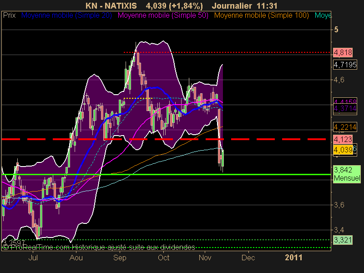Select the Prix legend label
Viewport: 364px width, 273px height.
(9, 15)
